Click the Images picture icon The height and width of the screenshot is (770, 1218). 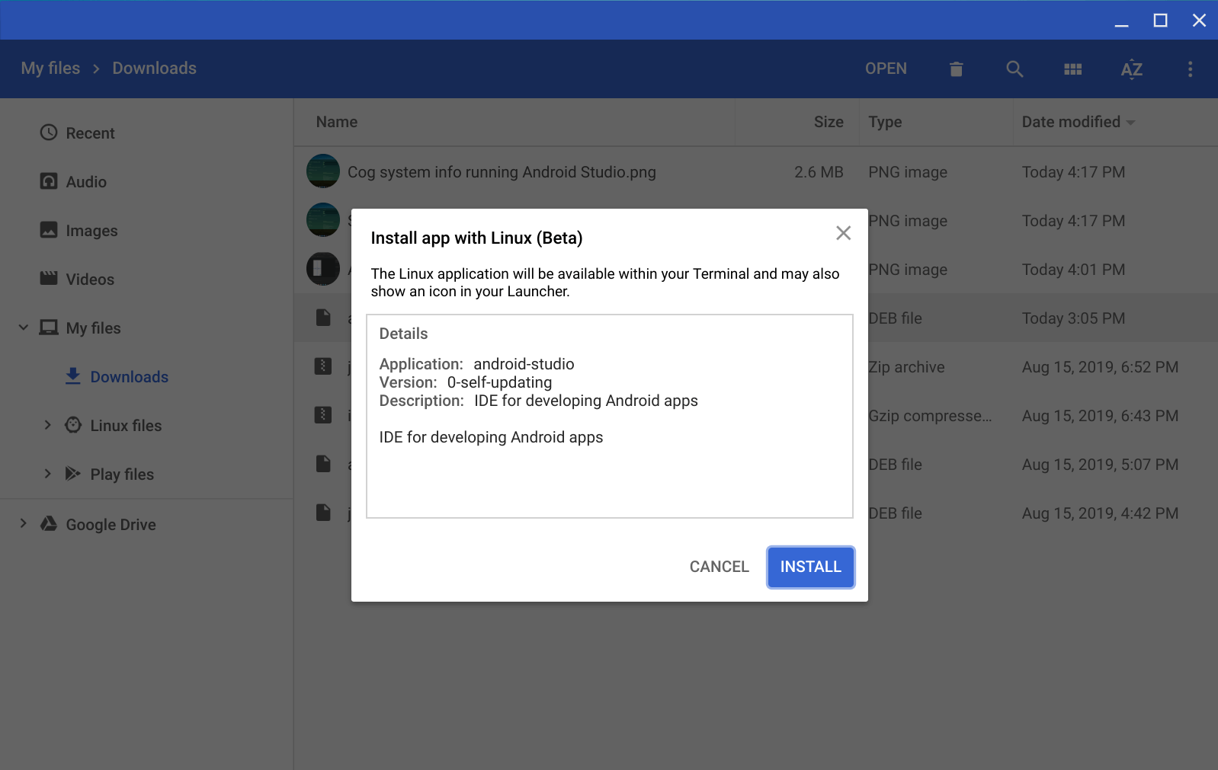pos(49,230)
